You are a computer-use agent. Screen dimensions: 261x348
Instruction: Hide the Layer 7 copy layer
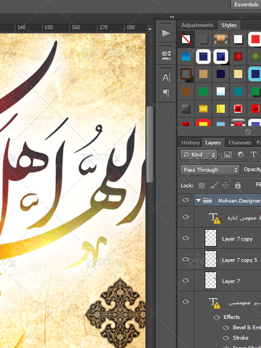click(186, 238)
